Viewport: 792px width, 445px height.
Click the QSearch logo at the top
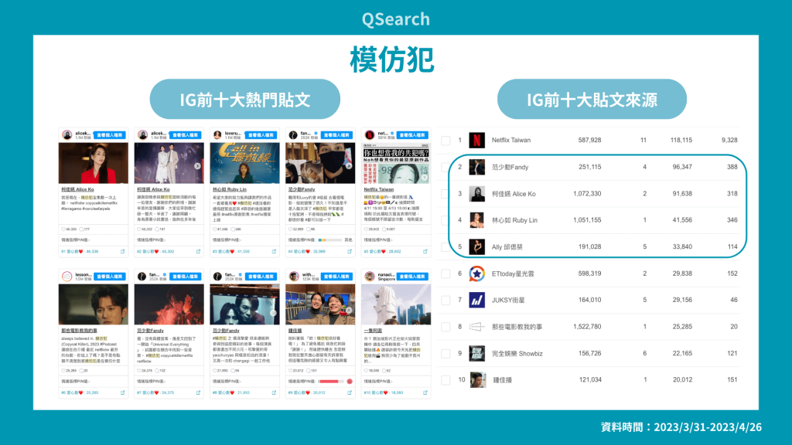click(396, 19)
